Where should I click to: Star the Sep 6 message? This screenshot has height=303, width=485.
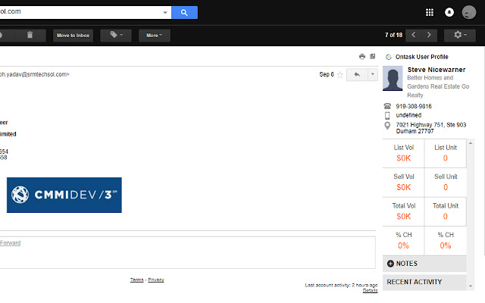click(340, 74)
